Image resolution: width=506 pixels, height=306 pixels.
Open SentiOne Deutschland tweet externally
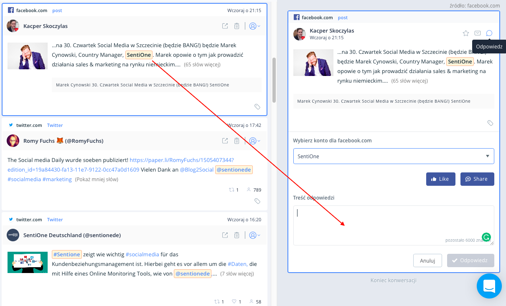(225, 235)
